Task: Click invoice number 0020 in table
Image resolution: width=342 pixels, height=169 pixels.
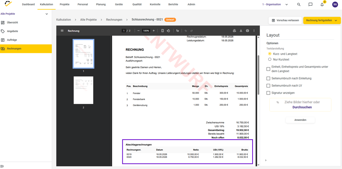Action: 129,157
